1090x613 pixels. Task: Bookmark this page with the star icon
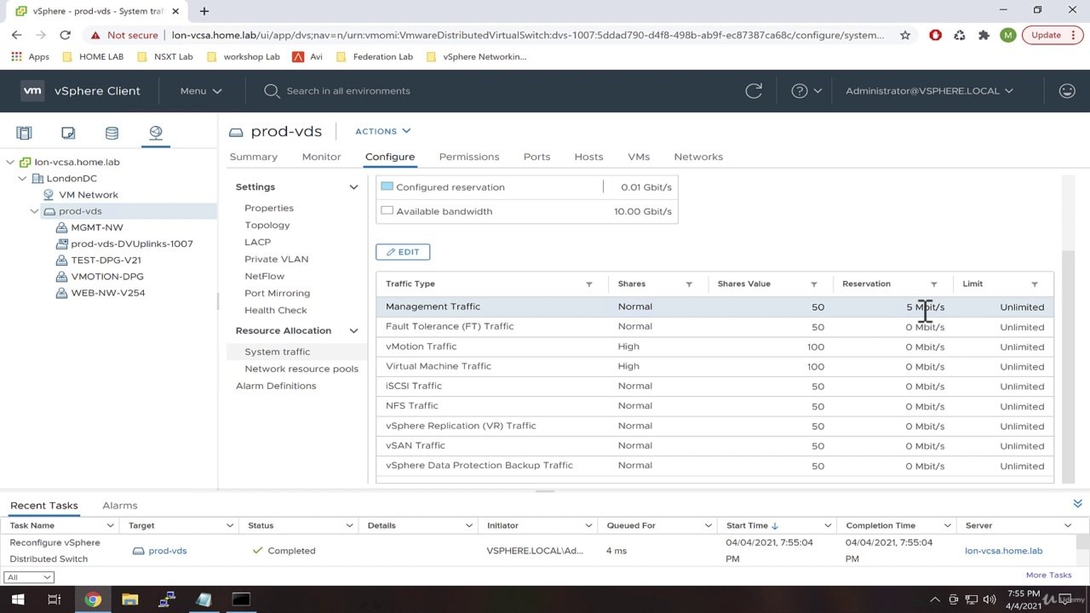tap(905, 35)
